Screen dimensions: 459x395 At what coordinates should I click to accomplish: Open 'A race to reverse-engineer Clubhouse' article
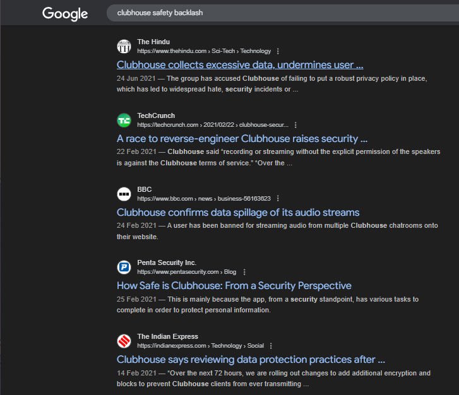click(x=242, y=139)
